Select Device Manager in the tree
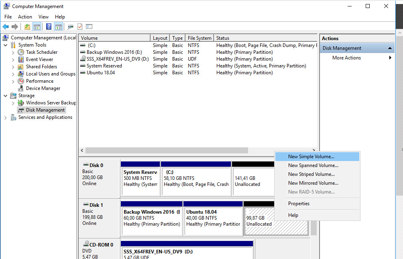Image resolution: width=403 pixels, height=259 pixels. pos(43,88)
